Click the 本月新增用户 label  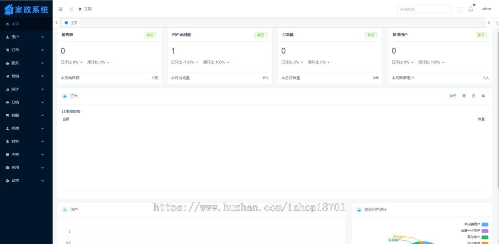[403, 78]
